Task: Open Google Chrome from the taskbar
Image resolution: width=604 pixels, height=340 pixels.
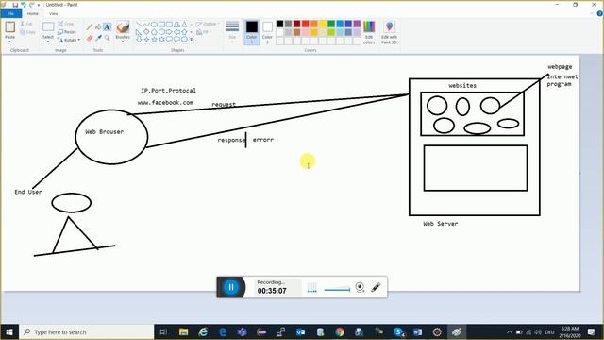Action: pos(340,331)
